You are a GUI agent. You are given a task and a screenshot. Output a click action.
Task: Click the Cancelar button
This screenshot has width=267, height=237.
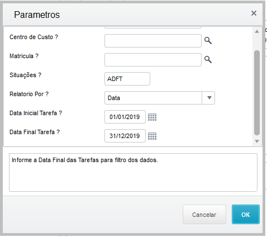tap(204, 215)
